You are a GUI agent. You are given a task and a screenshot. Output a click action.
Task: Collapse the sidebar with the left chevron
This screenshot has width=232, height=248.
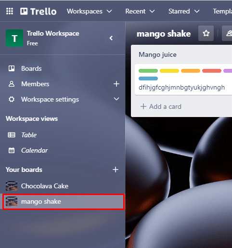(x=111, y=38)
